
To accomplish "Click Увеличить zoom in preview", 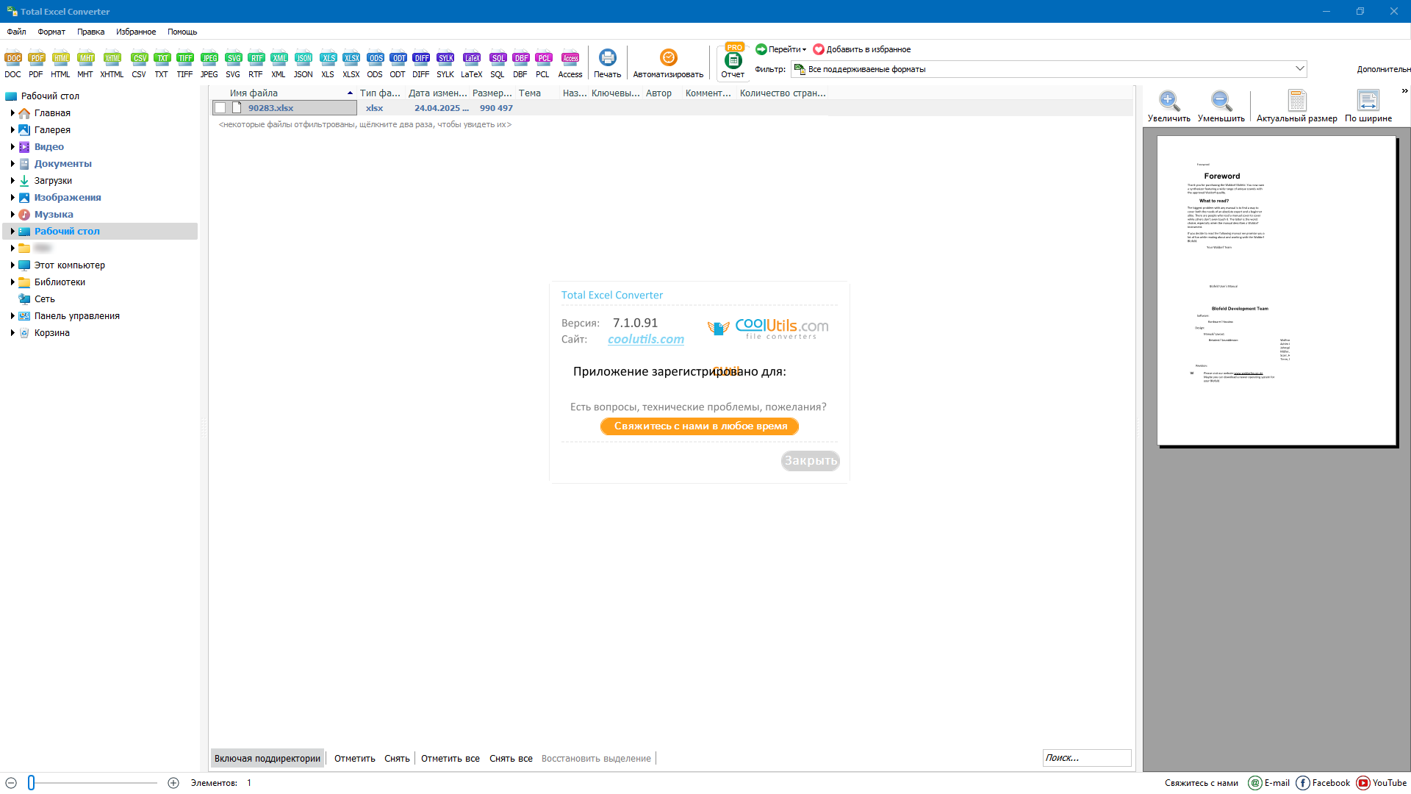I will click(x=1169, y=106).
